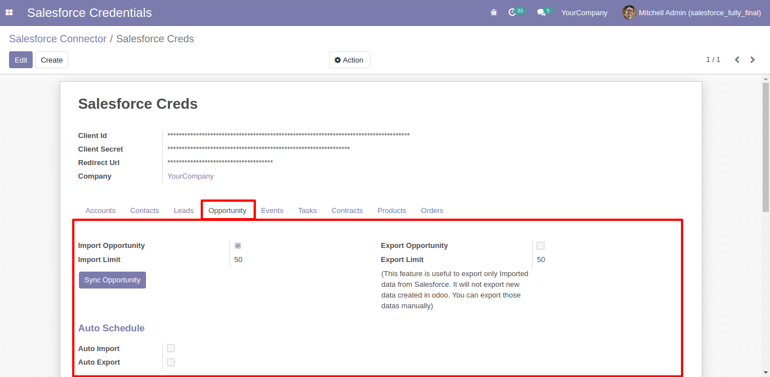770x377 pixels.
Task: Click the 1 / 1 pager counter
Action: [713, 60]
